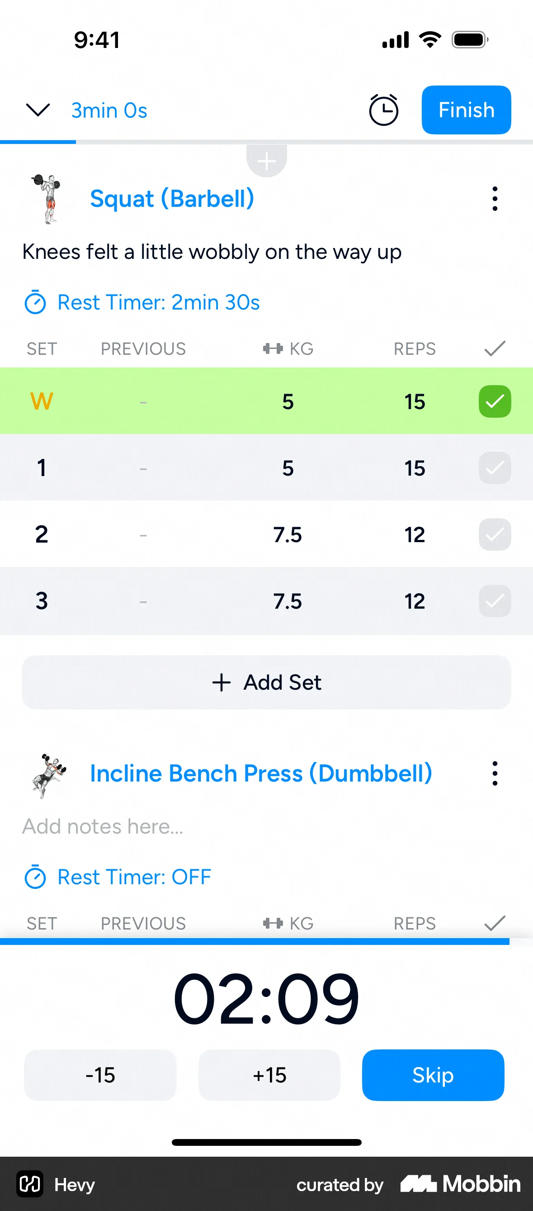Tap the plus icon below progress bar
Viewport: 533px width, 1211px height.
[266, 161]
